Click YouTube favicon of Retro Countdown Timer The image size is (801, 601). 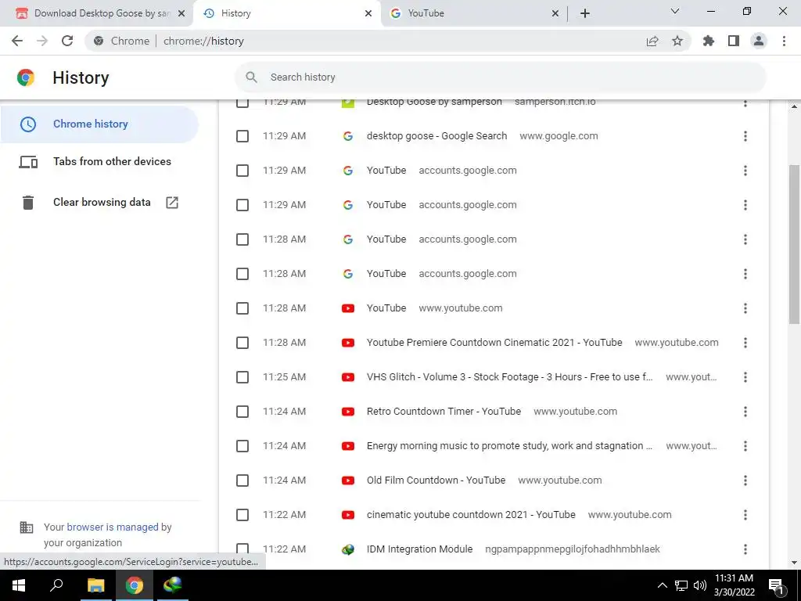[x=348, y=412]
